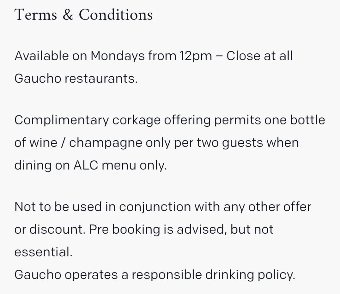Click the 'Gaucho restaurants.' line
Screen dimensions: 340x294
point(76,79)
